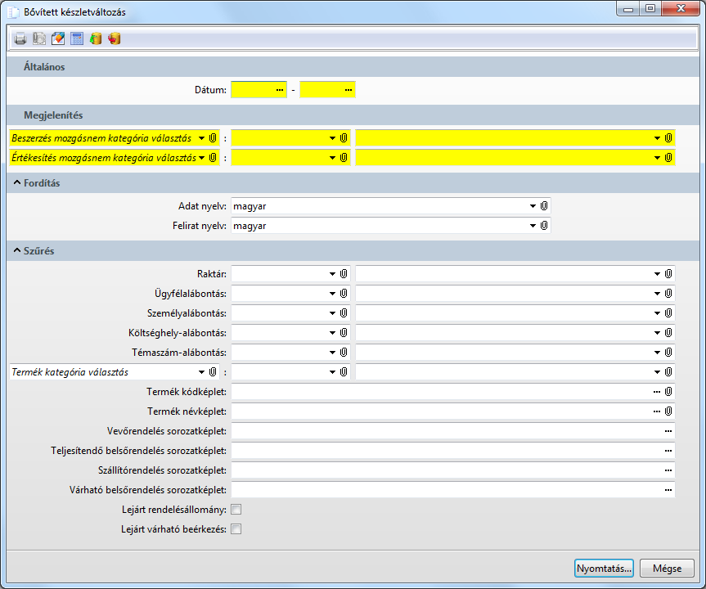Click the start Dátum field

point(254,89)
